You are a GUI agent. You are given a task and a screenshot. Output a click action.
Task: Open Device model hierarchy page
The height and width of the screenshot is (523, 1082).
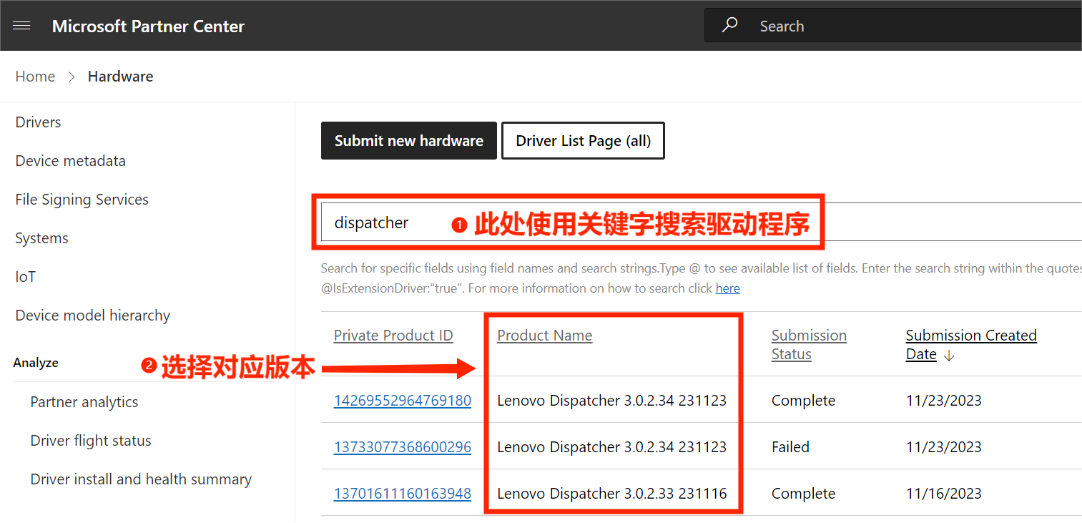(x=92, y=316)
